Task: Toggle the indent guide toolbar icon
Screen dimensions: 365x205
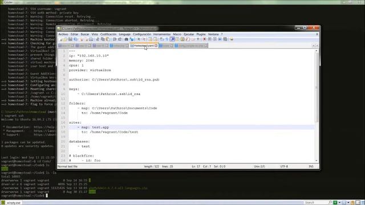Action: pos(172,39)
